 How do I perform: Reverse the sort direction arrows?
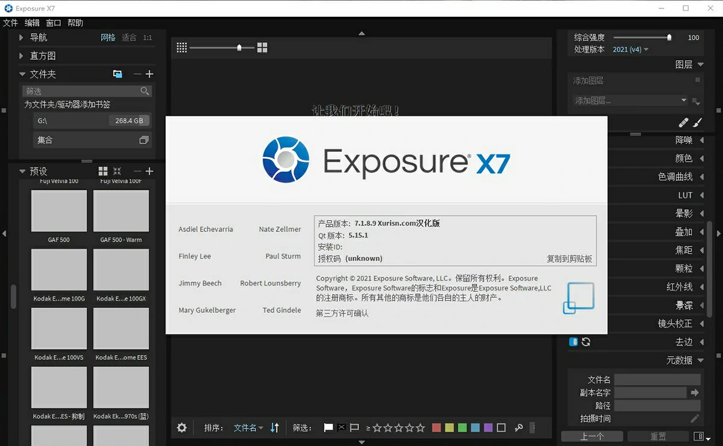point(275,428)
